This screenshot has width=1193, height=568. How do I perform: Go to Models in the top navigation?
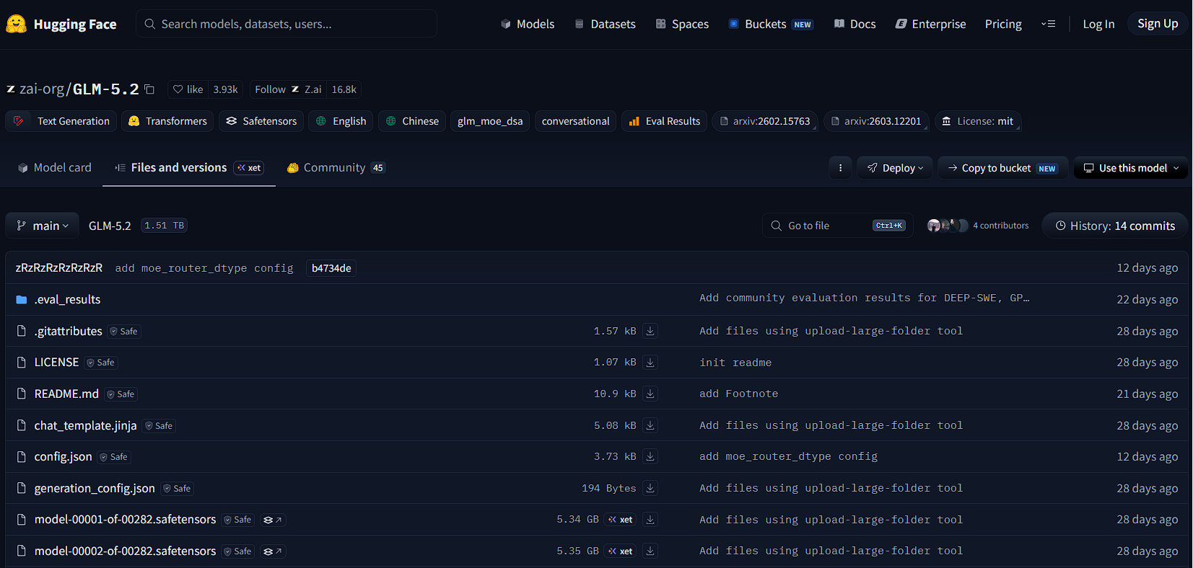[528, 24]
